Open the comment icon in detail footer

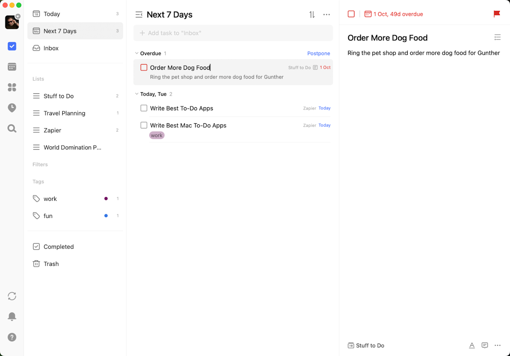pos(484,345)
